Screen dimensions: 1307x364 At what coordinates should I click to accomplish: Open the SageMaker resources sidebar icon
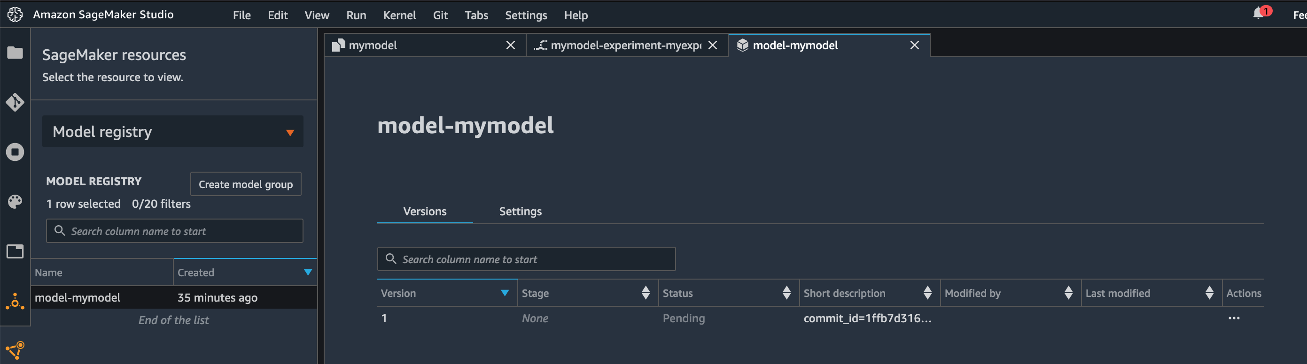pos(15,301)
